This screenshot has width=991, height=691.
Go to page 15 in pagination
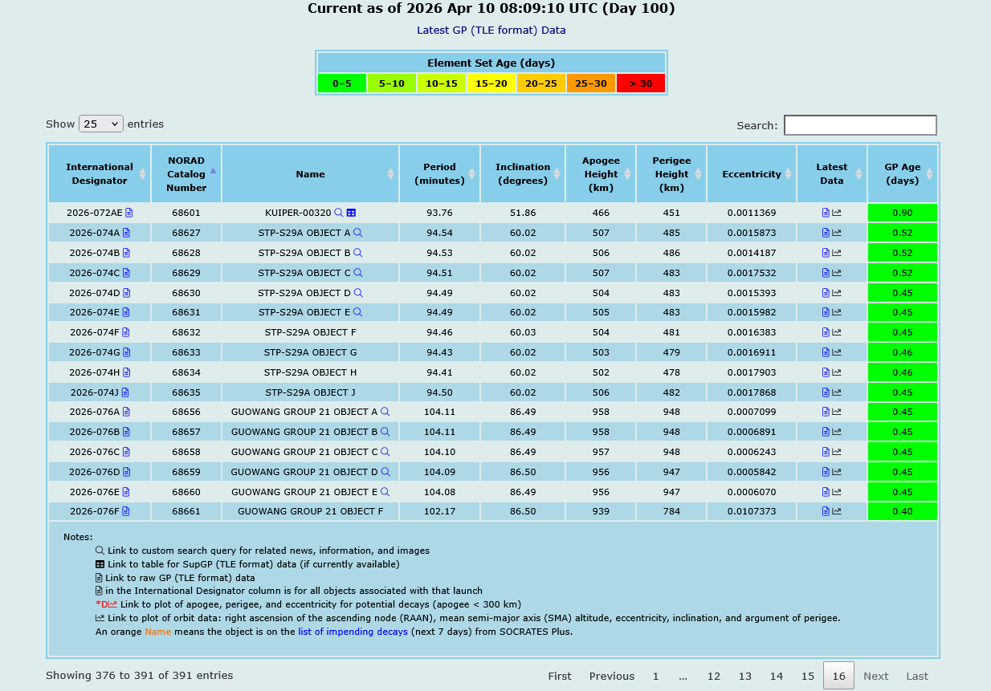click(x=807, y=676)
